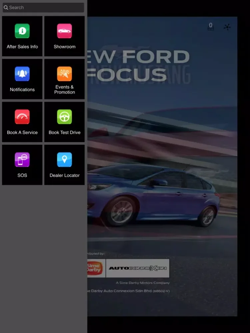Tap the Book Test Drive steering wheel icon

[64, 117]
